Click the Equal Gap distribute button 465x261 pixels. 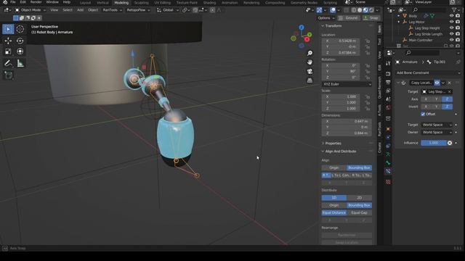point(359,212)
